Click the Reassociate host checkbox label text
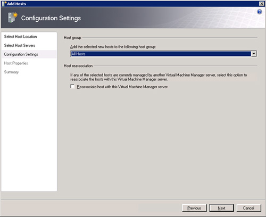 (x=122, y=87)
